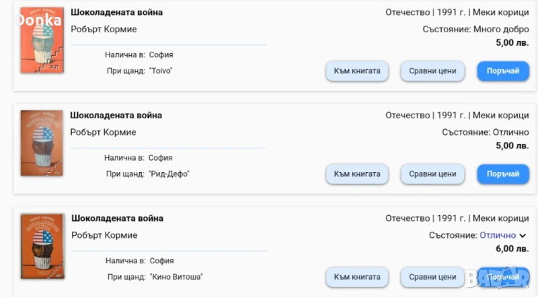Click author "Робърт Кормие" in third listing
Screen dimensions: 538x297
tap(104, 235)
